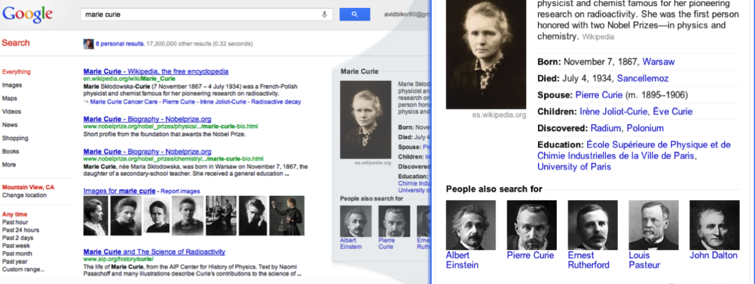Filter results to Past year
755x284 pixels.
tap(14, 262)
